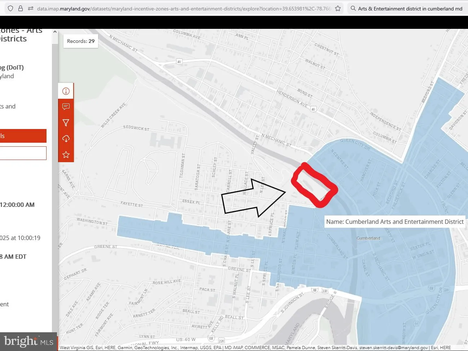Click the Cumberland Arts and Entertainment District tooltip

(395, 222)
